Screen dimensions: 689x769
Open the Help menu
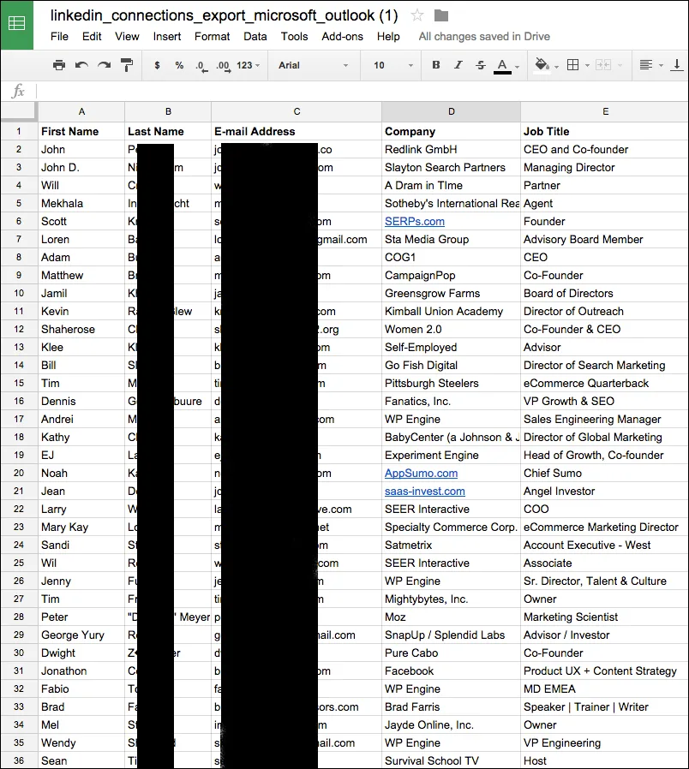tap(388, 36)
